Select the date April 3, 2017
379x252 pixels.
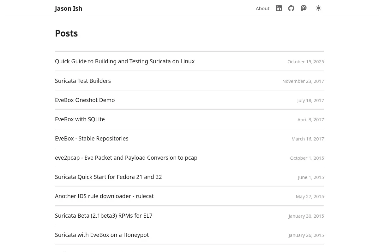pos(311,120)
